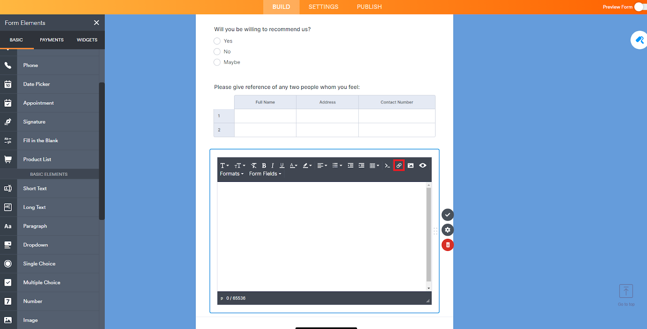The width and height of the screenshot is (647, 329).
Task: Click the Product List cart icon
Action: (8, 159)
